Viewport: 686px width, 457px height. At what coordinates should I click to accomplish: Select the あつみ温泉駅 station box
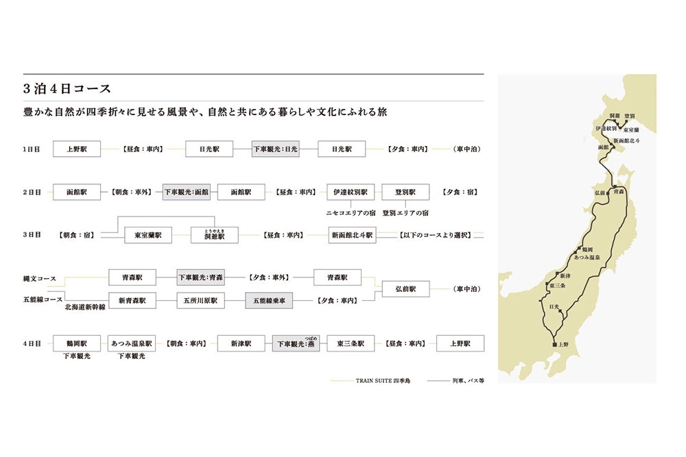click(132, 343)
